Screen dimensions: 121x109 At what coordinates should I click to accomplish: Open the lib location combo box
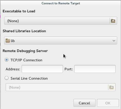[x=61, y=41]
